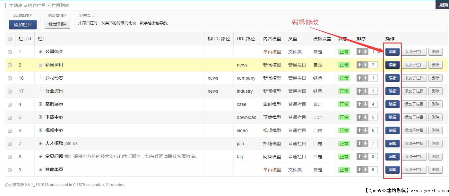
Task: Click the up sort arrow for 案例展示
Action: click(x=359, y=104)
